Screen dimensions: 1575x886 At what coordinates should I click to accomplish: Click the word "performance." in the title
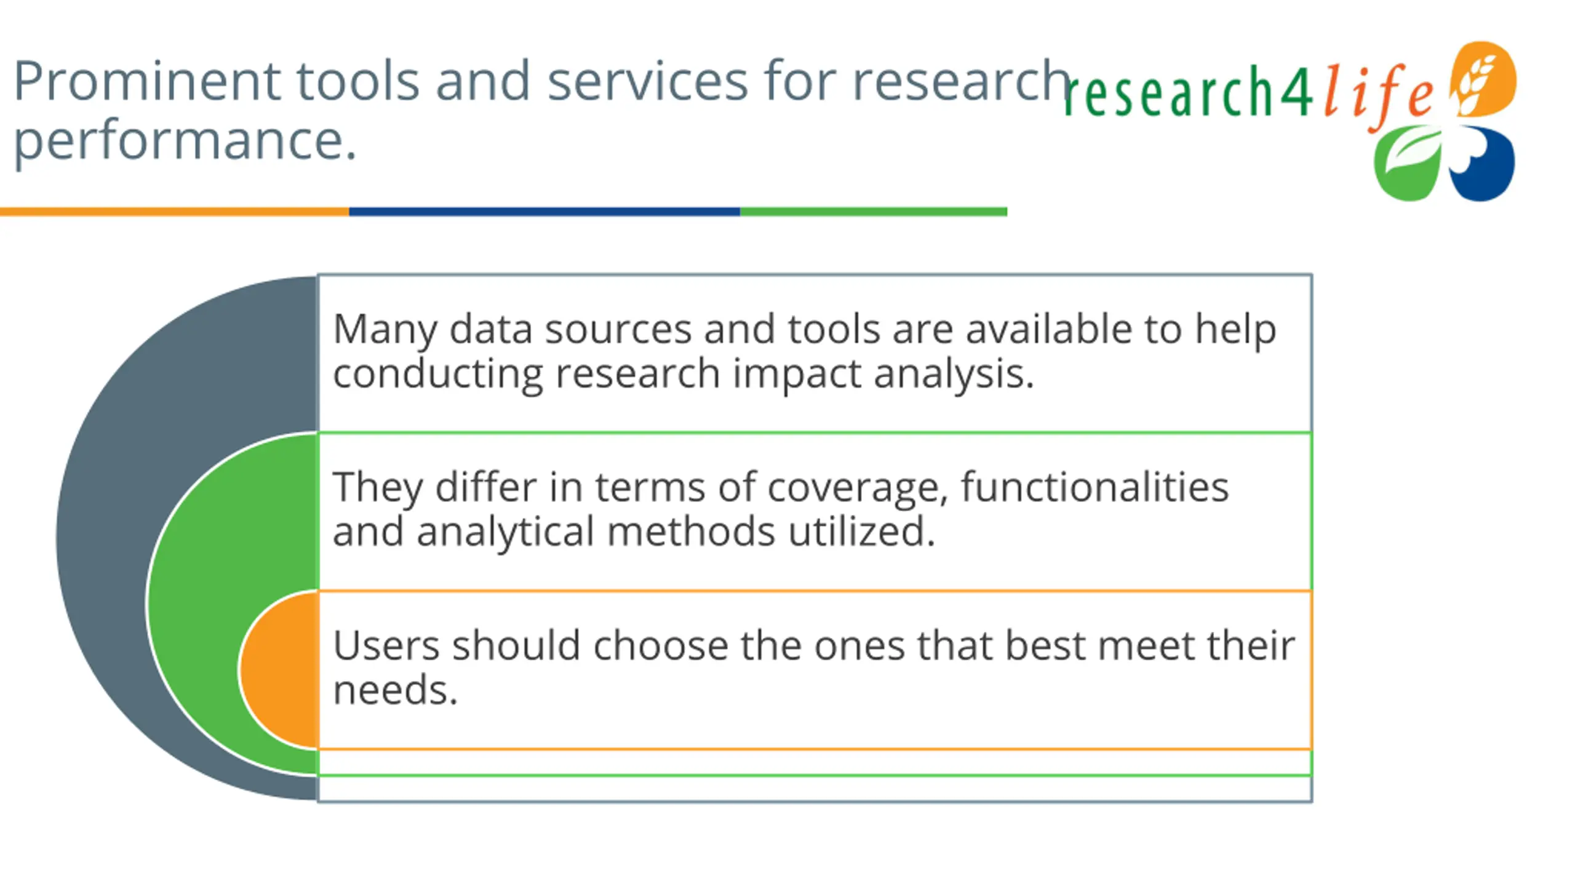point(185,142)
